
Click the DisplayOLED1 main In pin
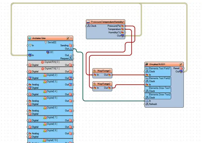click(145, 101)
